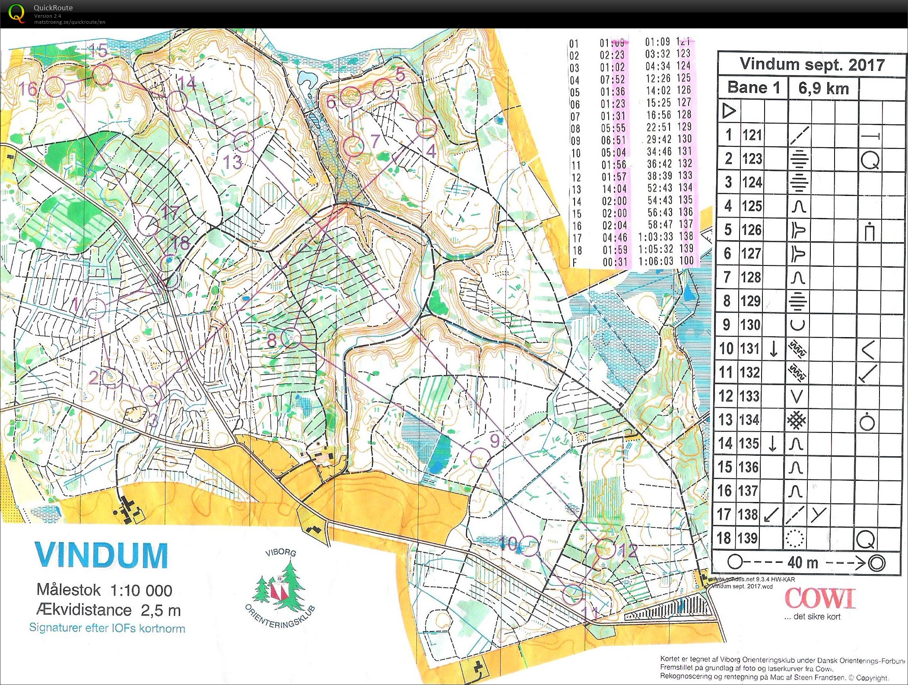
Task: Click the QuickRoute Q logo icon
Action: pos(16,13)
